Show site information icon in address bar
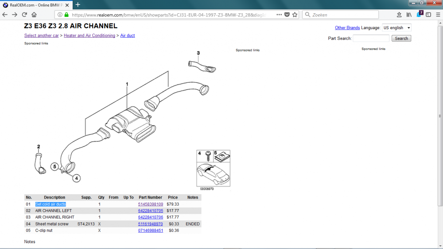The image size is (443, 249). click(x=60, y=15)
